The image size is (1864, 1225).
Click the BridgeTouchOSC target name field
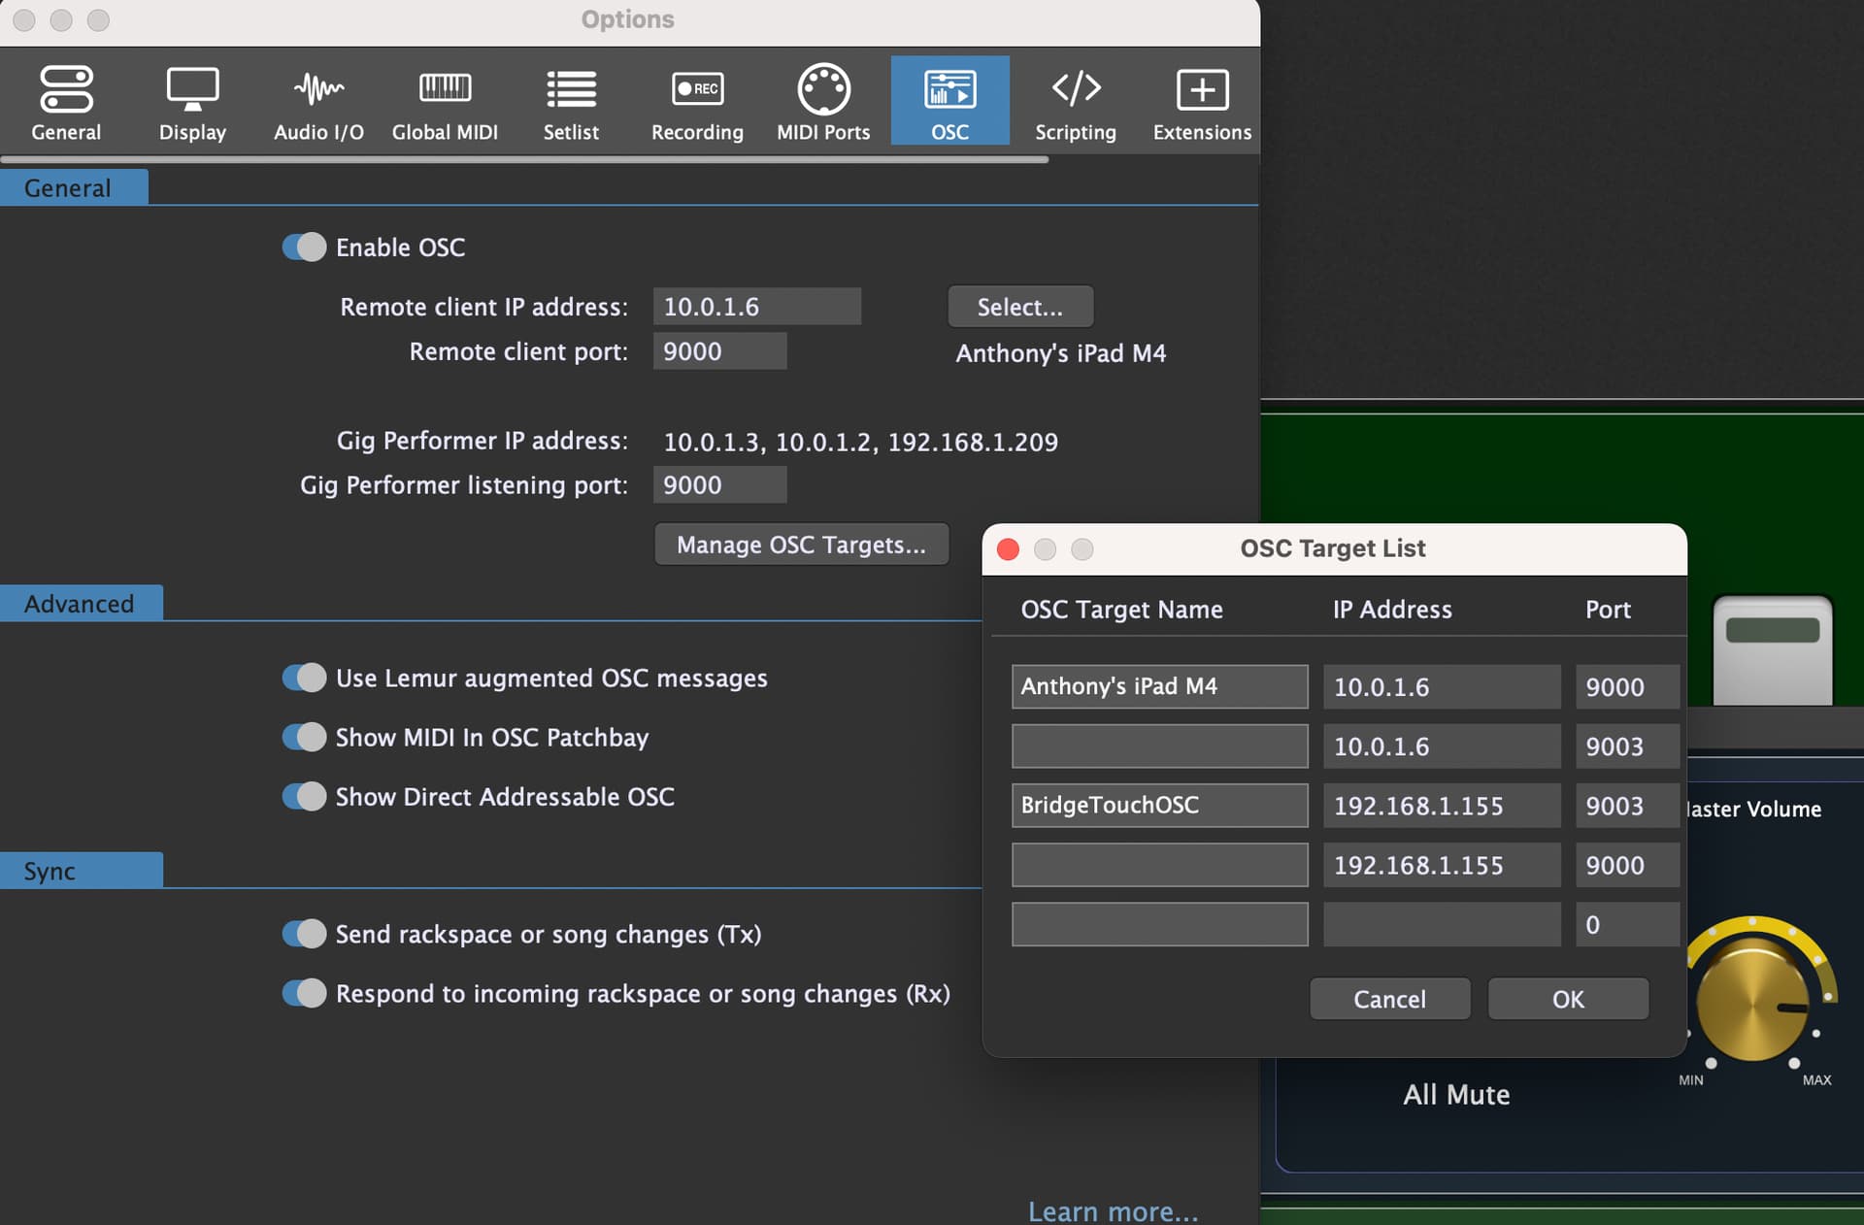tap(1159, 806)
